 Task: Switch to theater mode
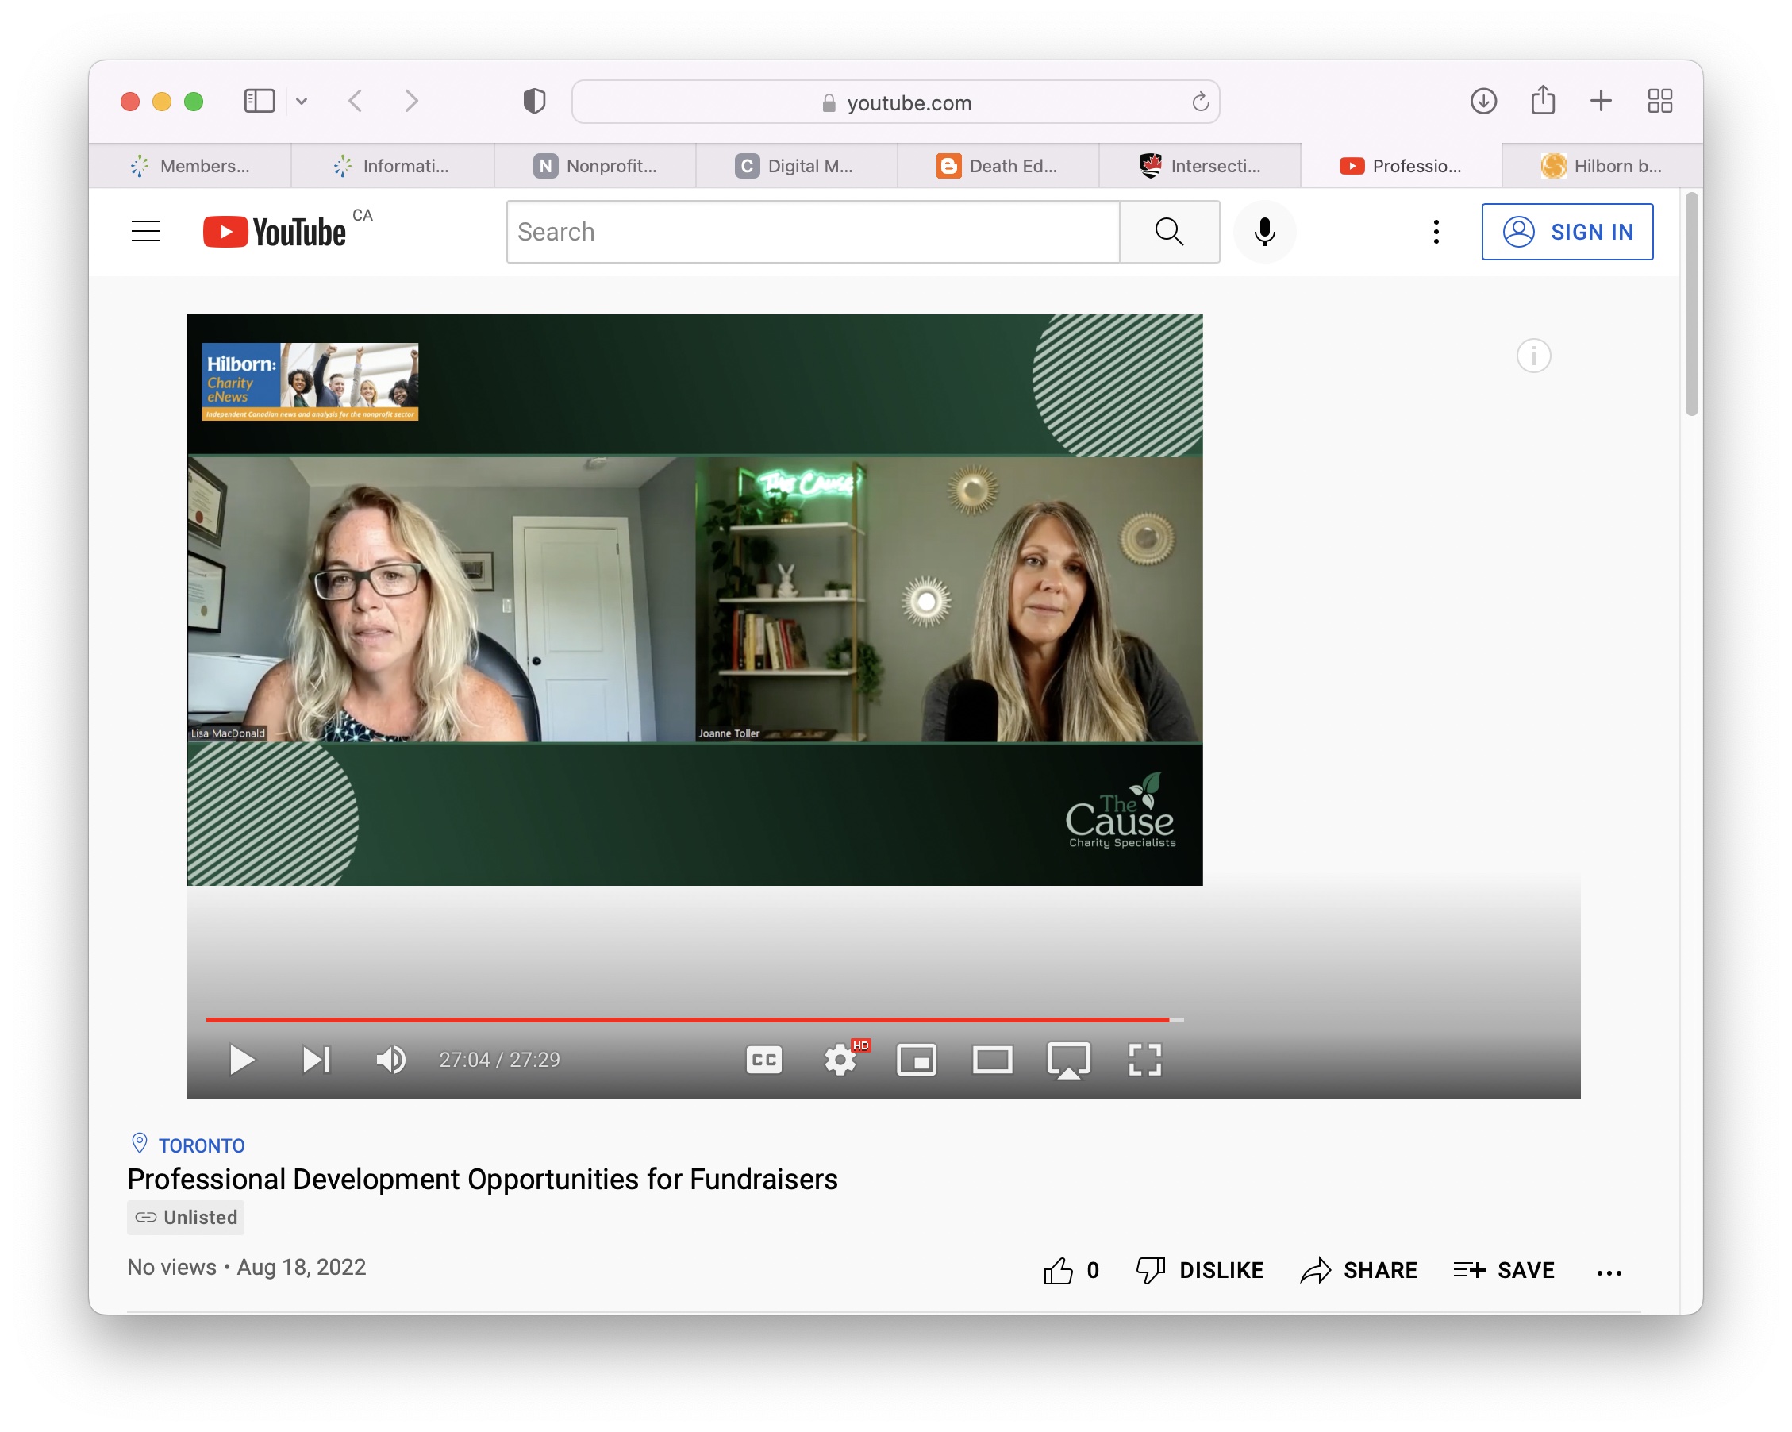point(992,1059)
